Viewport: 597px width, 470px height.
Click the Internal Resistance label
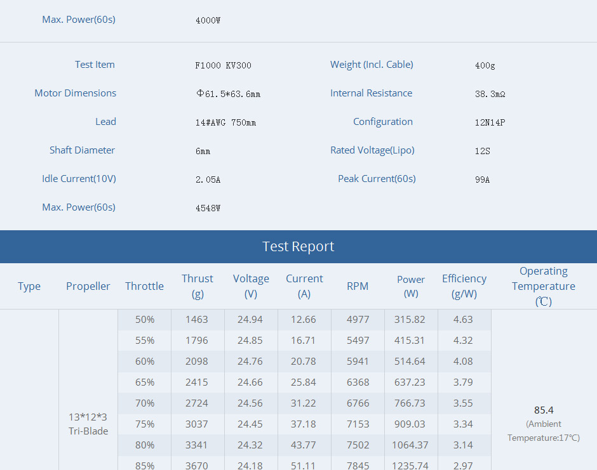(x=371, y=93)
